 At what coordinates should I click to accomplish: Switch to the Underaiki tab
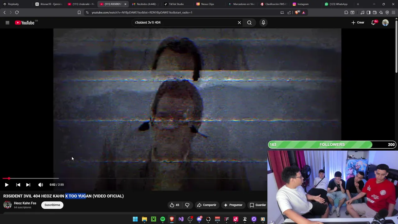tap(81, 4)
